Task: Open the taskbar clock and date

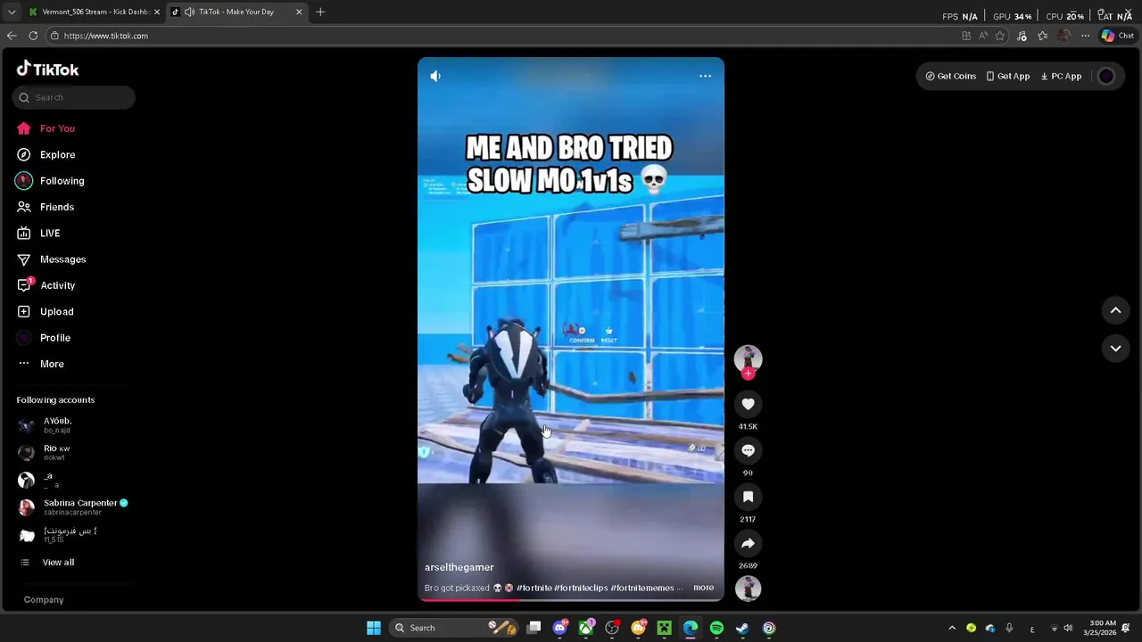Action: [1102, 628]
